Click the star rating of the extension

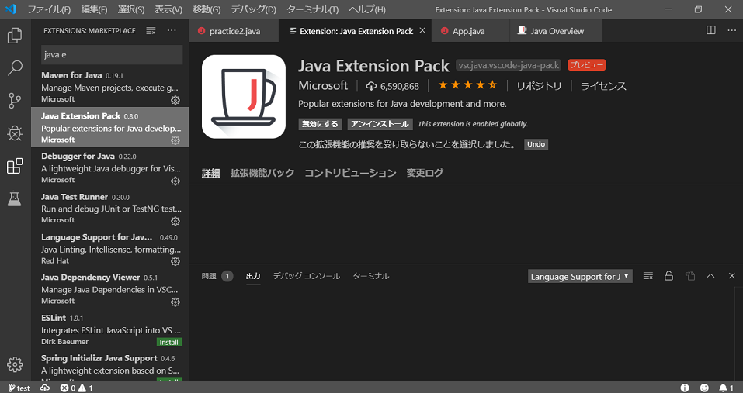click(467, 85)
